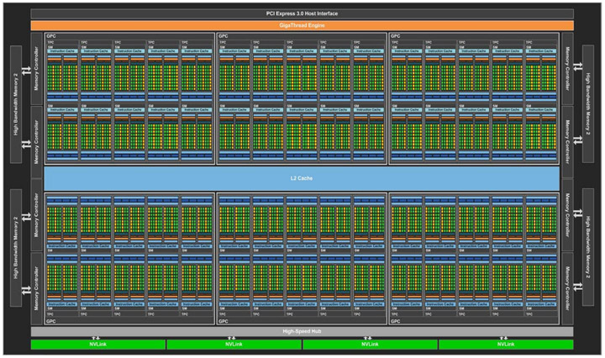Click the blue L2 Cache block

(x=302, y=178)
